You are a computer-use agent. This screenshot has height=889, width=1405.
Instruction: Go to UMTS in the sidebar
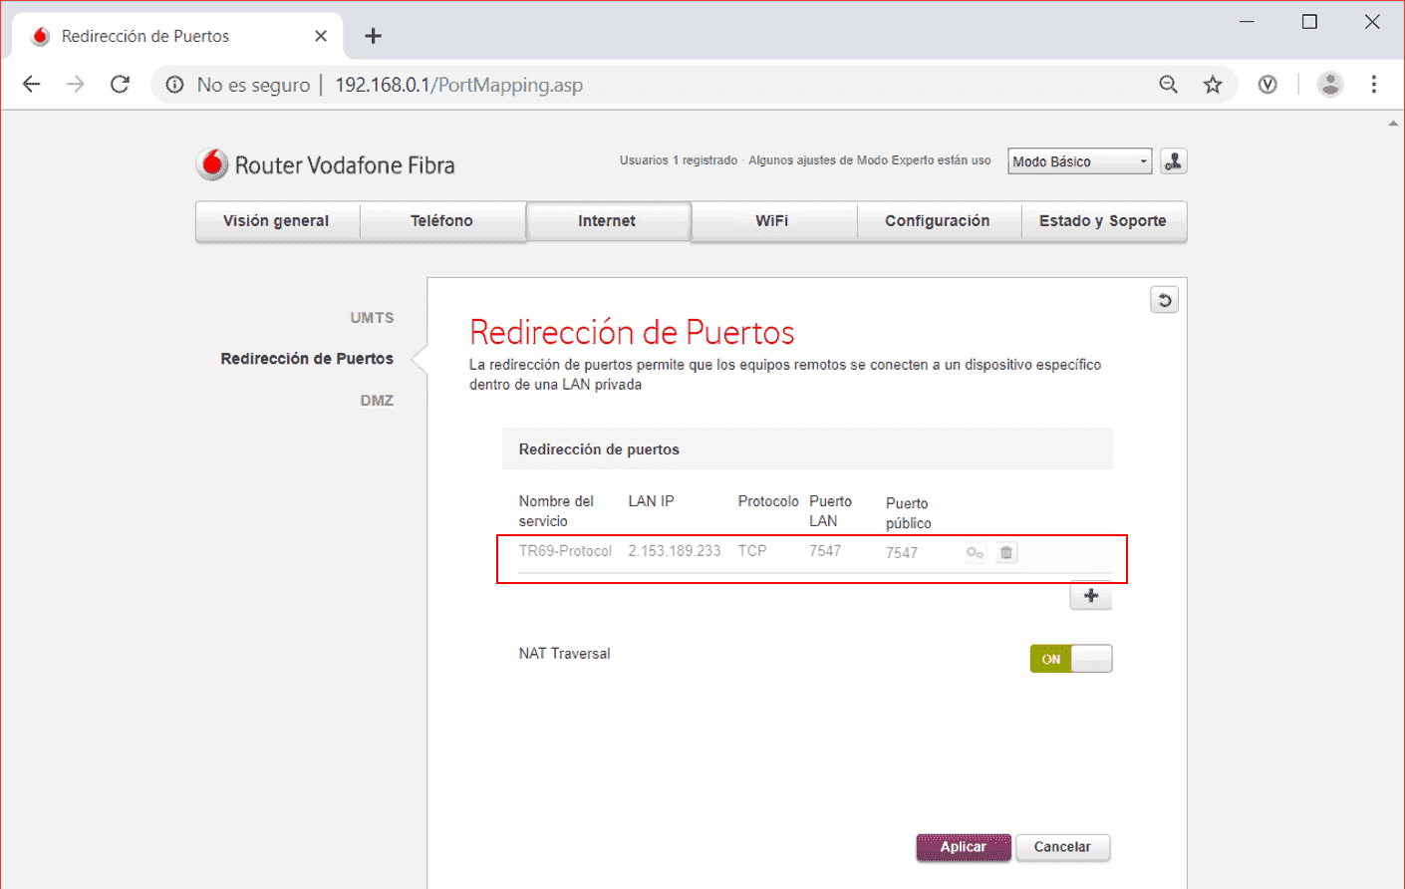(x=372, y=318)
